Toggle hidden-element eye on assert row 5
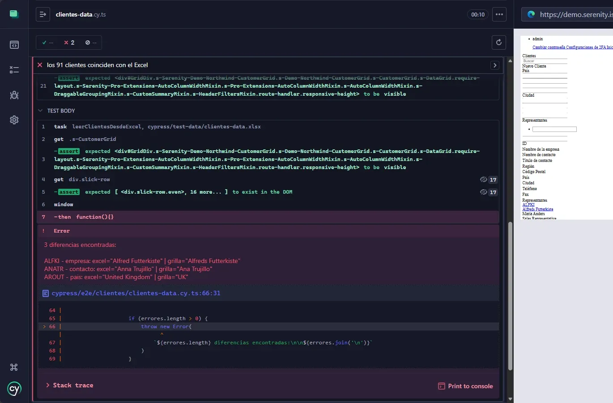 point(484,192)
